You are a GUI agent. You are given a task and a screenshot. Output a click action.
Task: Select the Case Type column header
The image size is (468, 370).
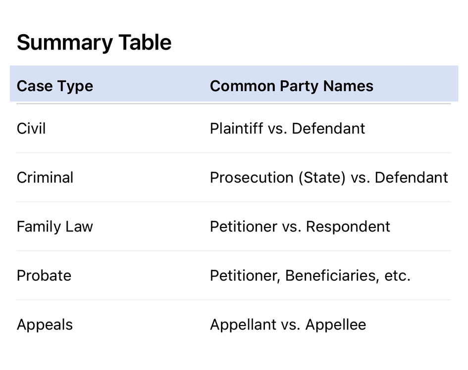(55, 86)
